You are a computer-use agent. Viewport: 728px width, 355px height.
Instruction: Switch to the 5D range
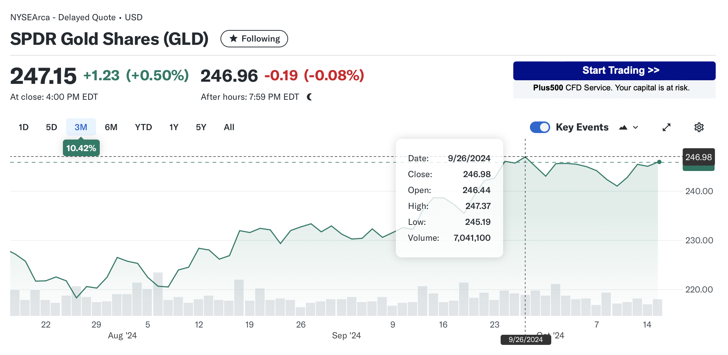tap(51, 127)
